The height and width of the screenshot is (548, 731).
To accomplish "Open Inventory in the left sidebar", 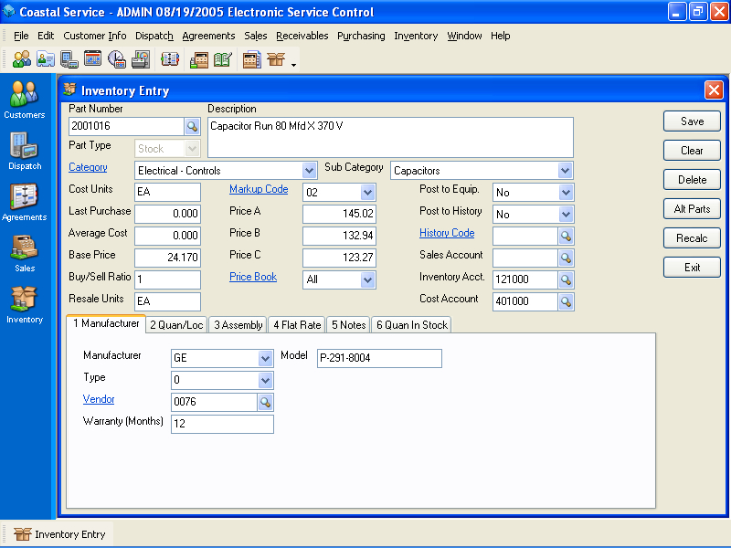I will [x=25, y=305].
